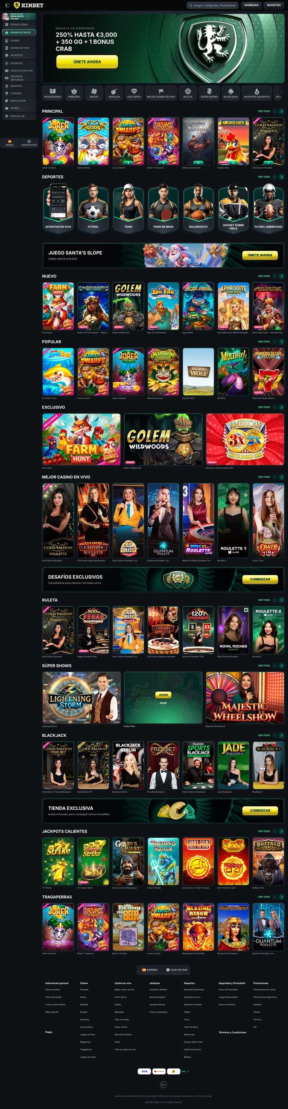Advance the Blackjack carousel with right arrow
288x1109 pixels.
(281, 735)
